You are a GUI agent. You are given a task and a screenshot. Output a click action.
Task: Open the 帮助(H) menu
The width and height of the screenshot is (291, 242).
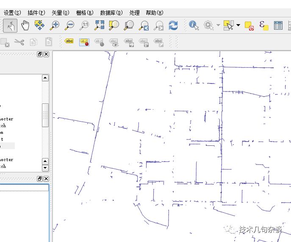pos(155,13)
